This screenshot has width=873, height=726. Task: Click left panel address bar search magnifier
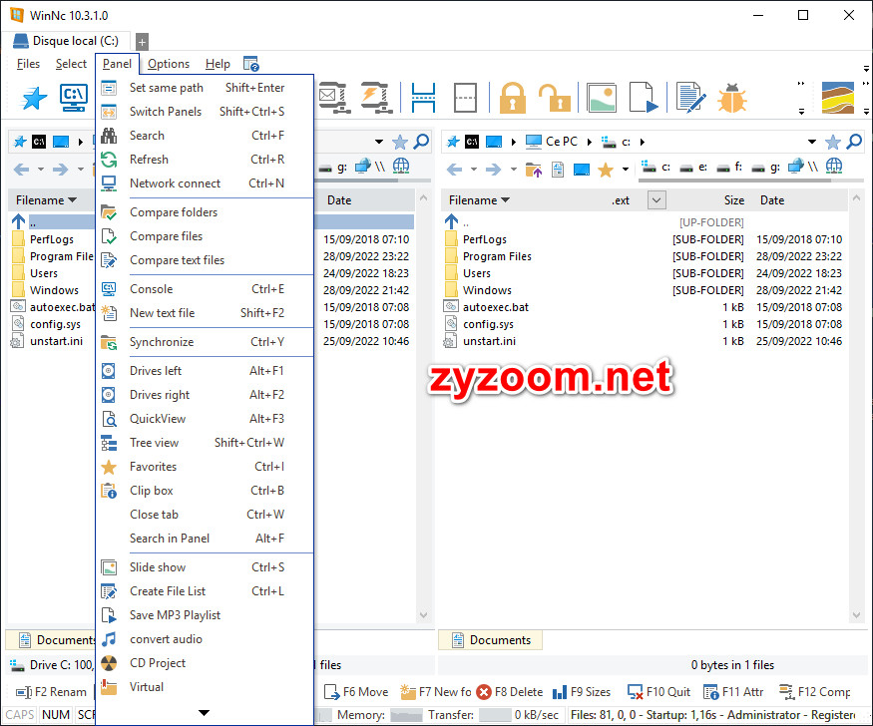pyautogui.click(x=421, y=142)
